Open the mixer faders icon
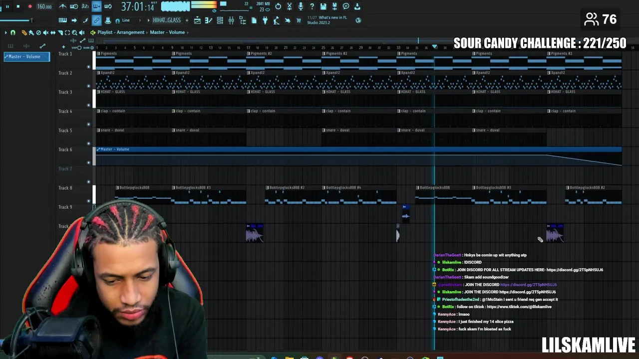639x359 pixels. pos(231,20)
